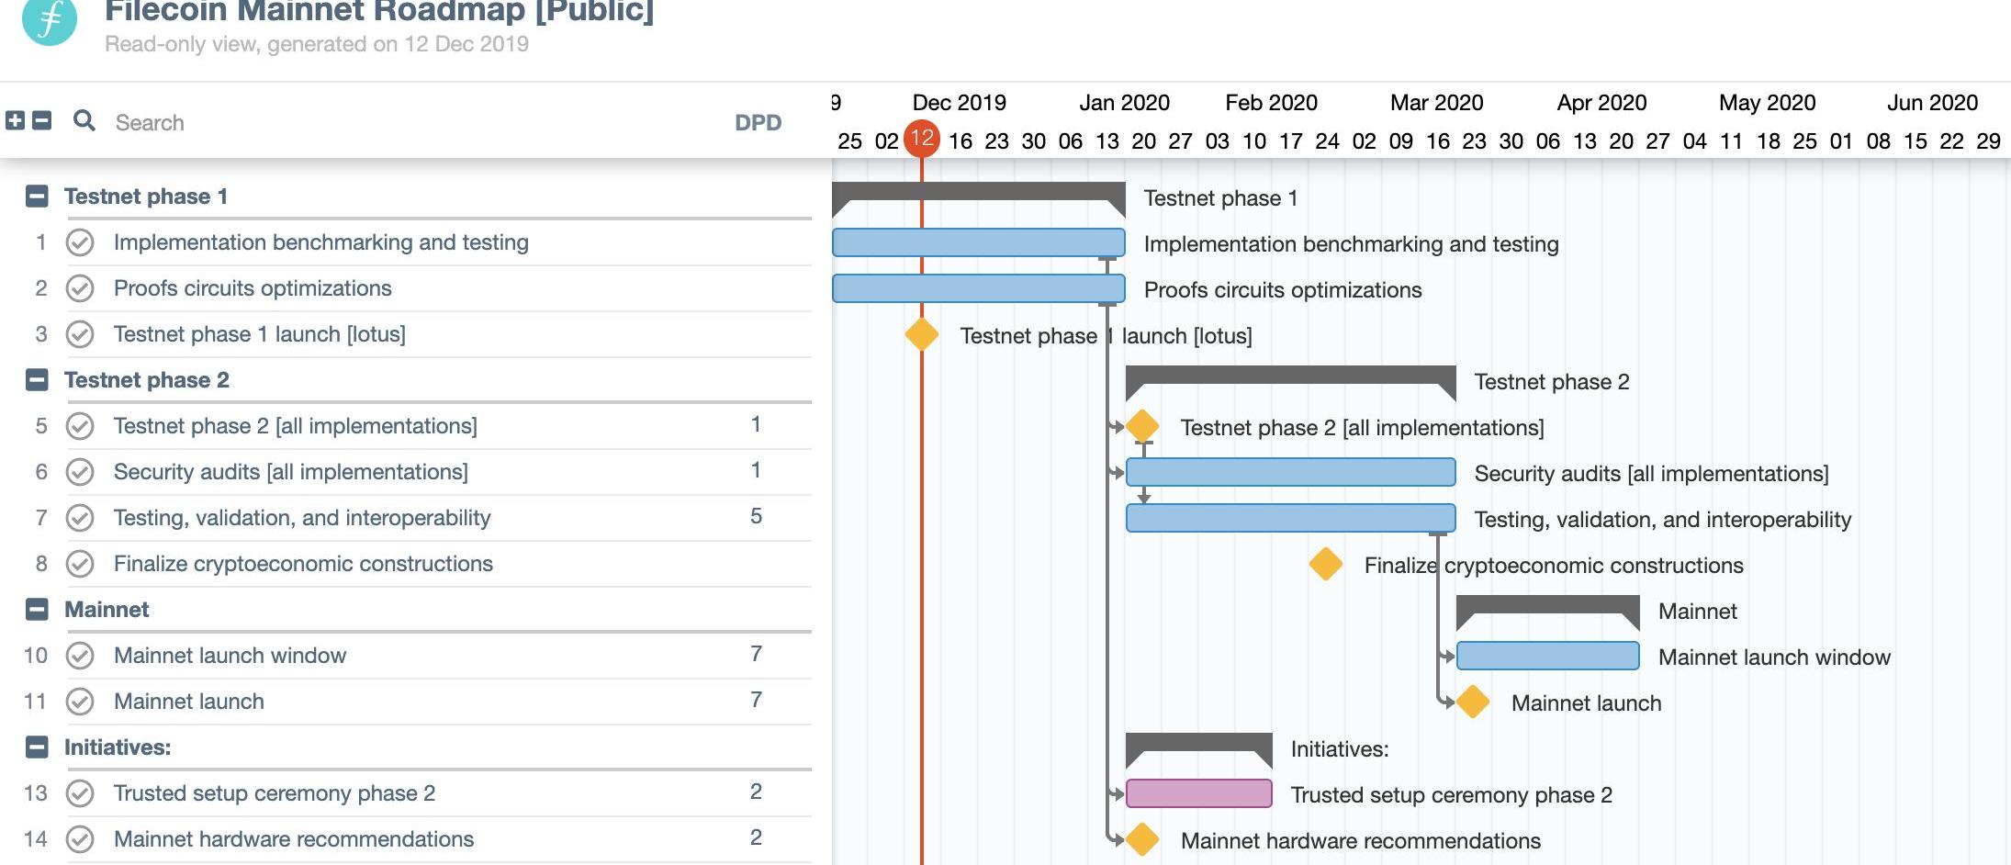Screen dimensions: 2011x865
Task: Click Dec 2019 month header
Action: tap(960, 103)
